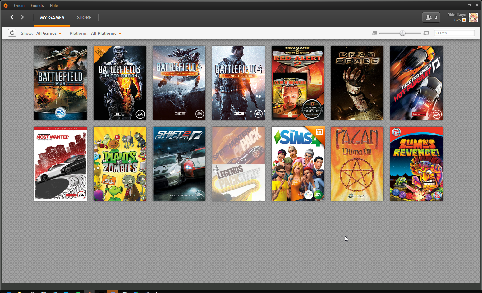Open the friends list button showing 3

coord(431,17)
